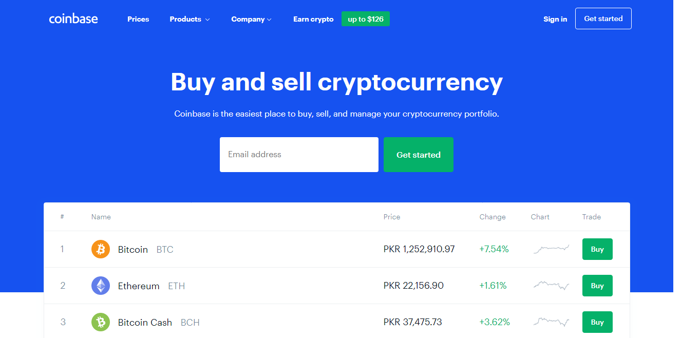Click the green Bitcoin Cash icon

click(101, 322)
